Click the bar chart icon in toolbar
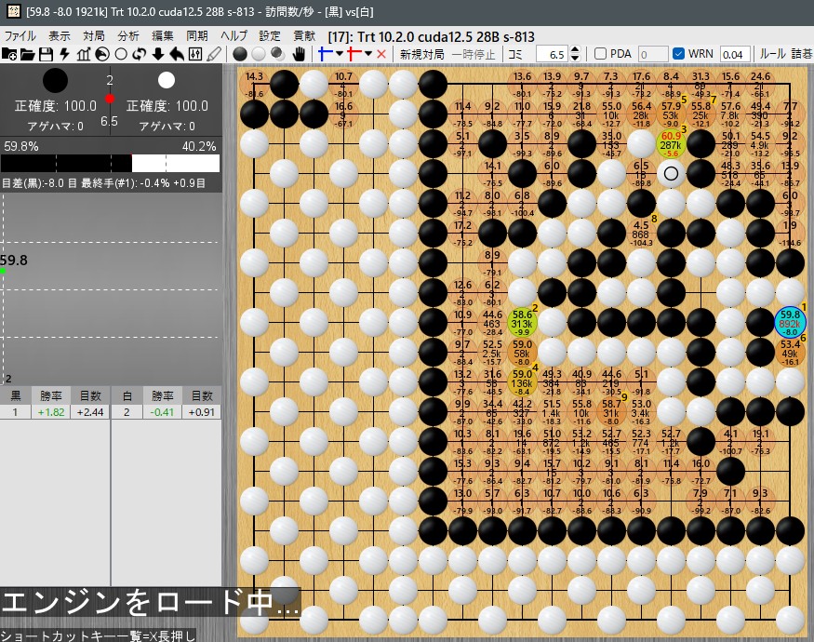 click(x=84, y=54)
